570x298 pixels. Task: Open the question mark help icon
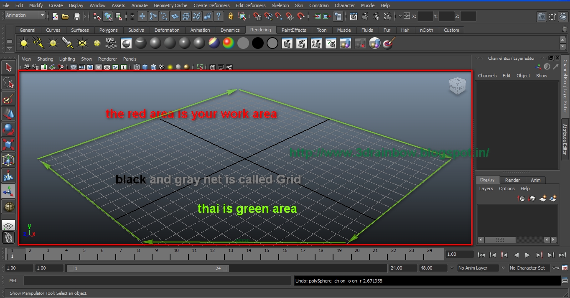pyautogui.click(x=219, y=16)
